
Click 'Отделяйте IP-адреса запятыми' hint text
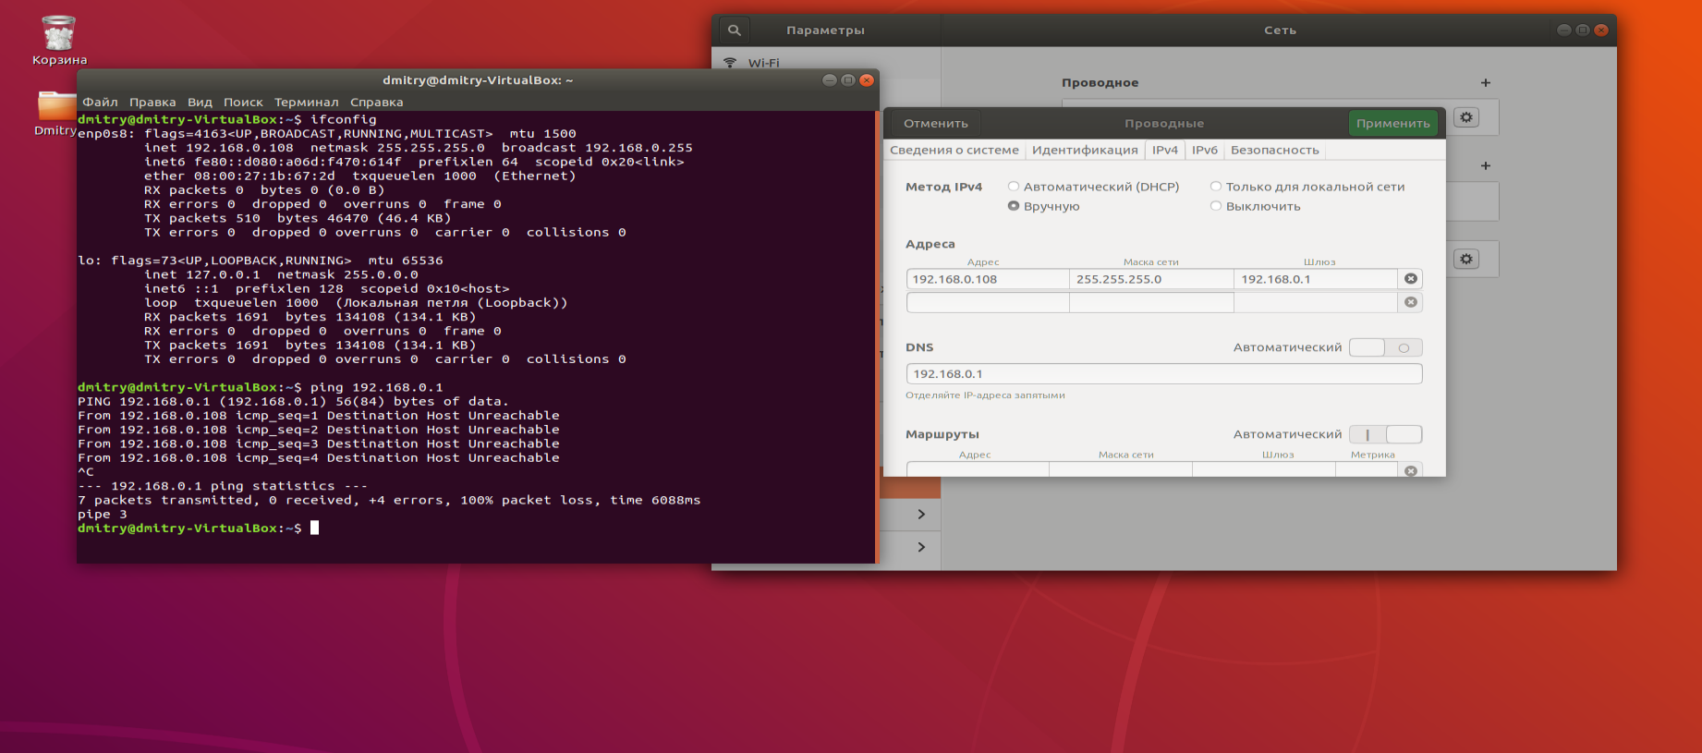(985, 395)
